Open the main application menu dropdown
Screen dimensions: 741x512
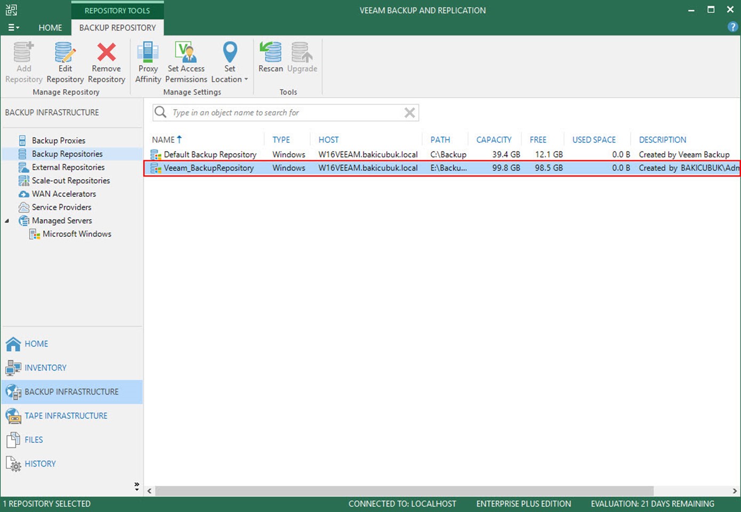(x=14, y=28)
